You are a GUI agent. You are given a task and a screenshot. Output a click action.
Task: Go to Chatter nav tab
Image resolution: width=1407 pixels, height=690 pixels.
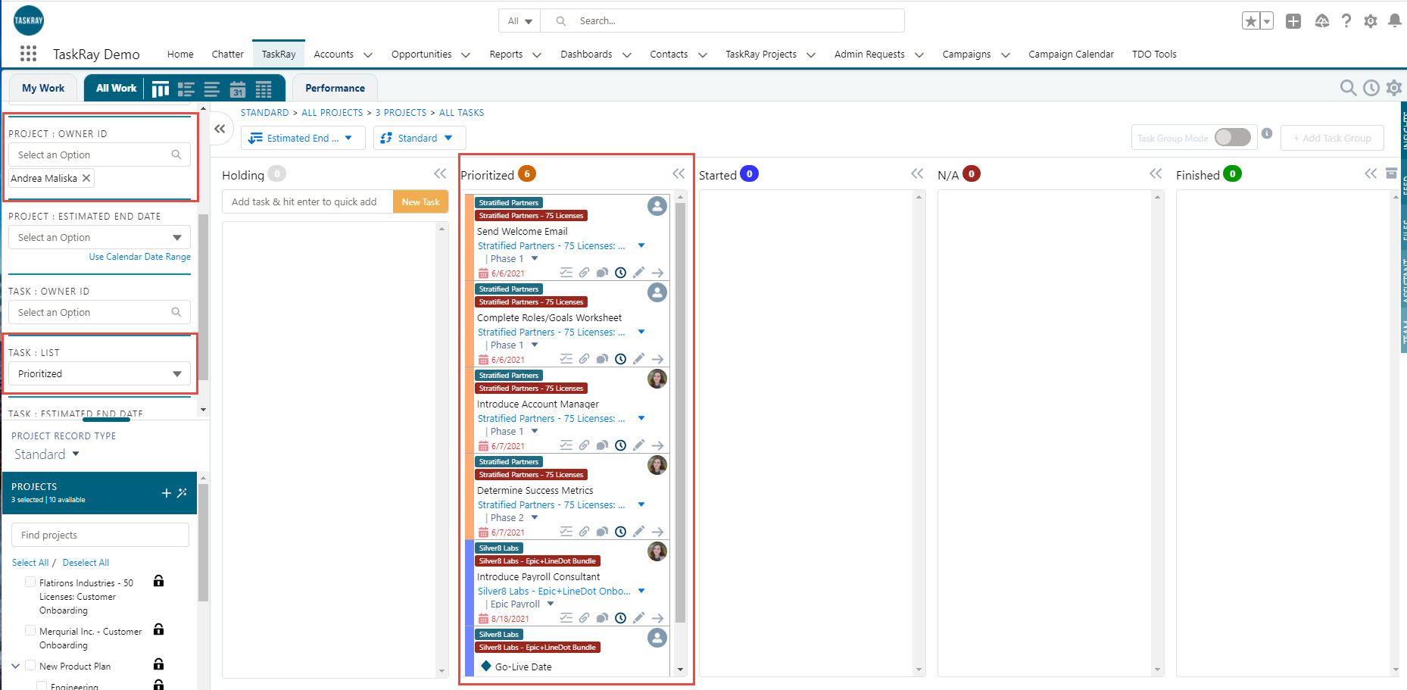[x=227, y=54]
